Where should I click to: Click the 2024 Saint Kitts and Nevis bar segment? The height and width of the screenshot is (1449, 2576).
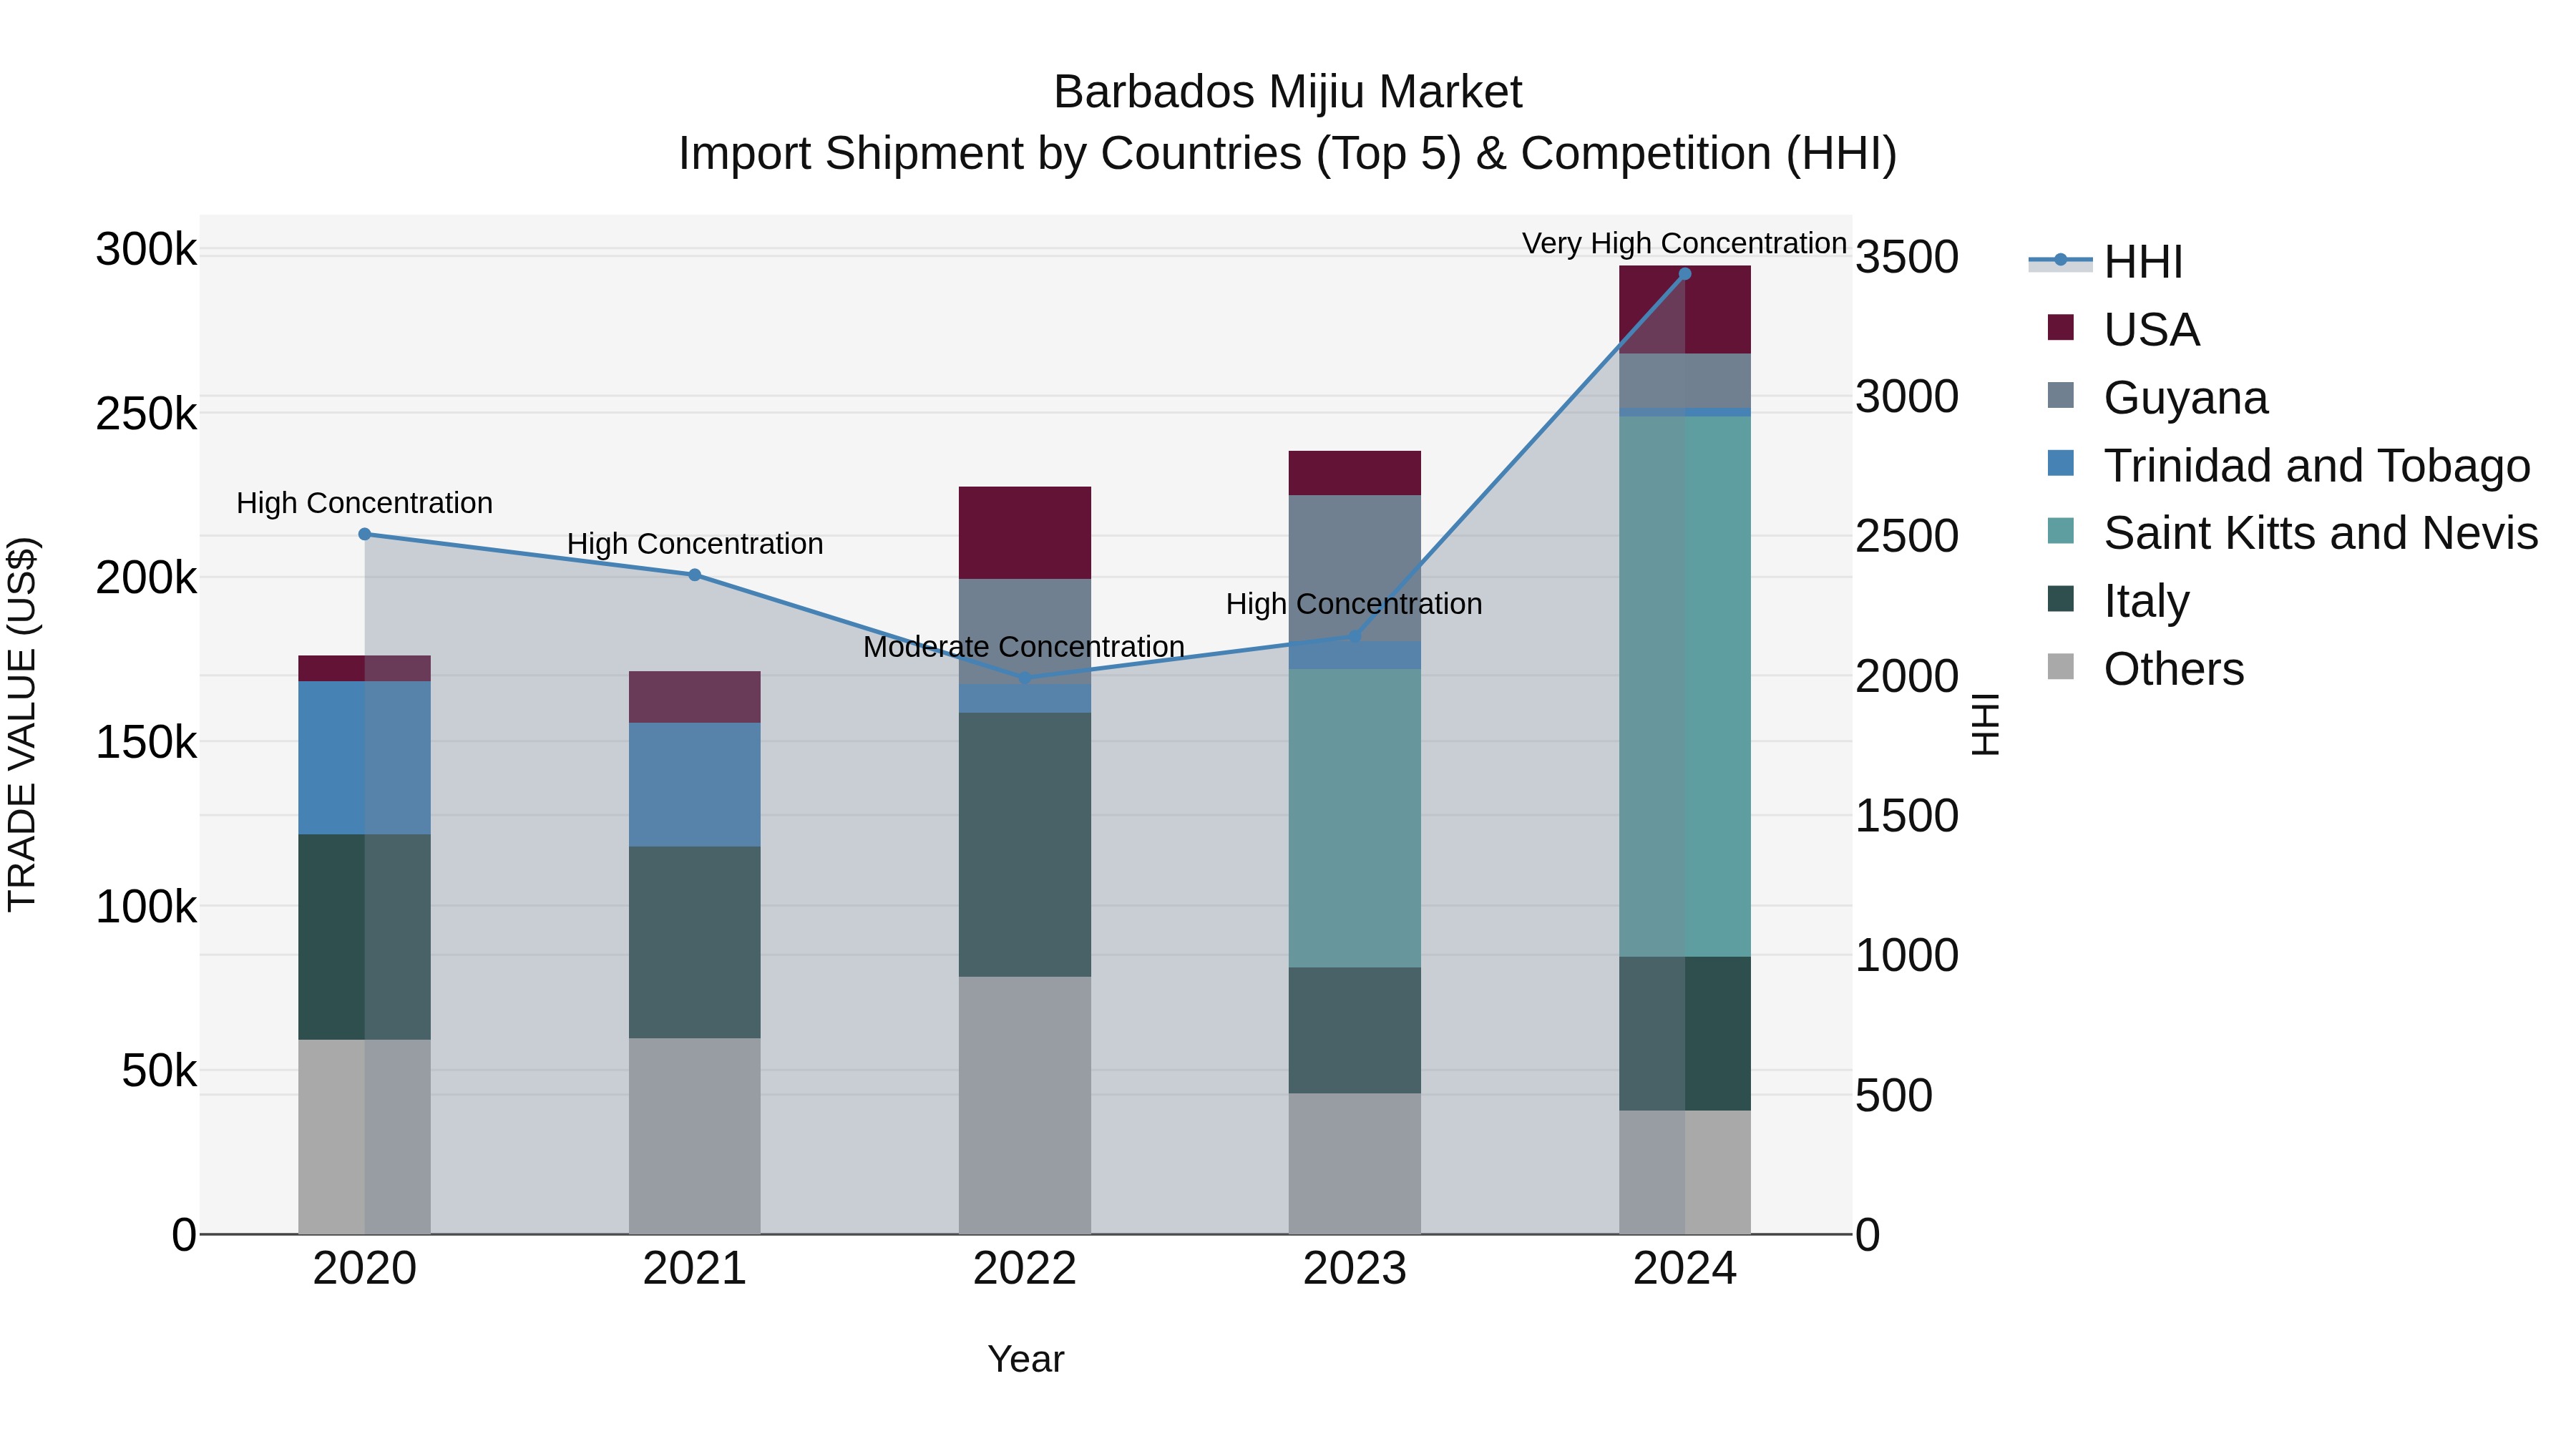coord(1685,687)
